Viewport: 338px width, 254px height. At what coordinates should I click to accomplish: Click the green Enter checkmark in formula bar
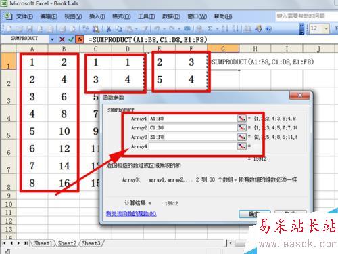coord(71,39)
